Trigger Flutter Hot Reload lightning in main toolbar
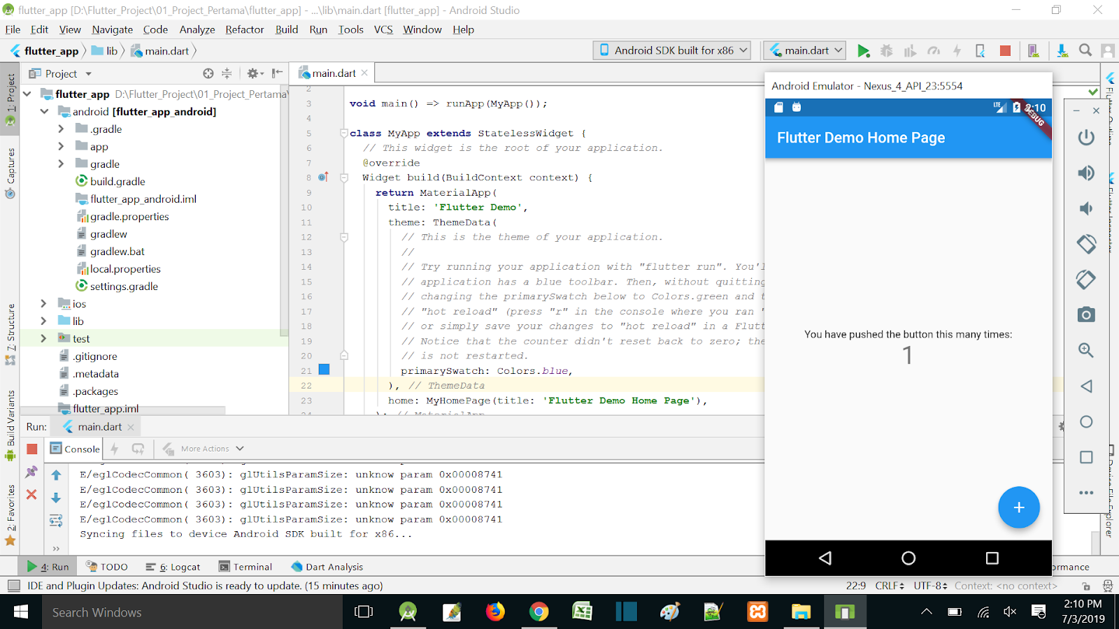 (x=957, y=51)
